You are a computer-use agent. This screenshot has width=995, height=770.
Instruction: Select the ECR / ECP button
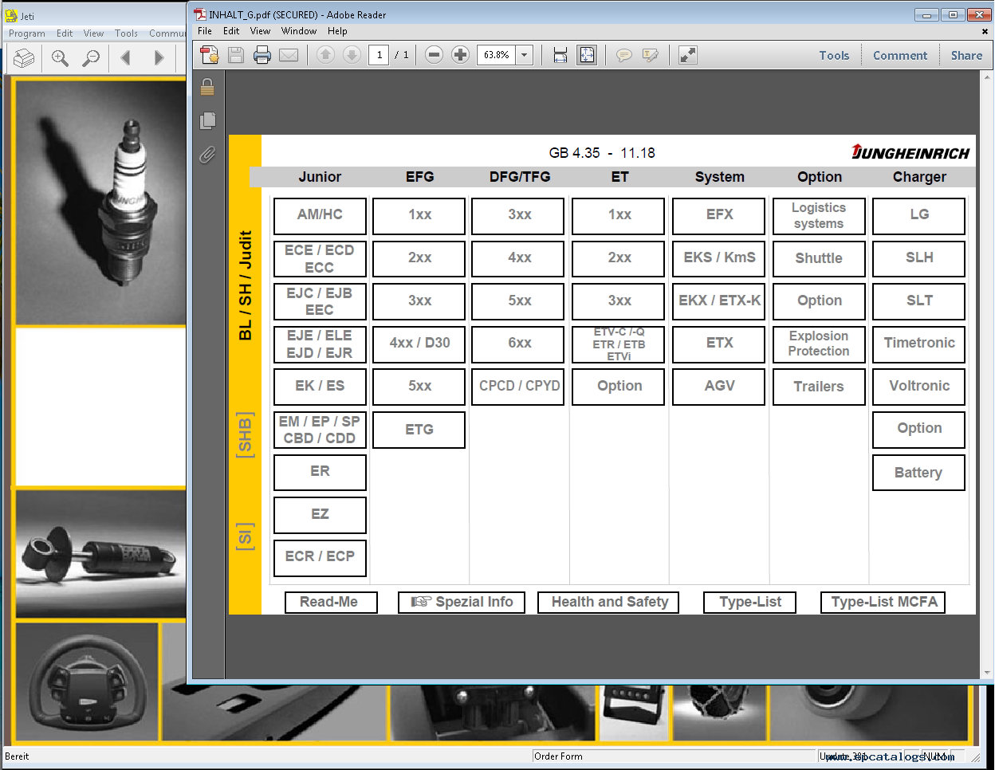tap(320, 557)
